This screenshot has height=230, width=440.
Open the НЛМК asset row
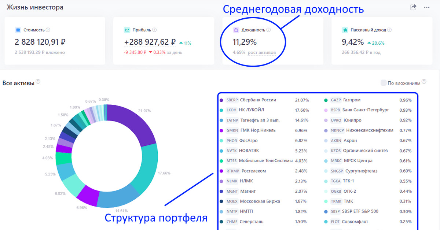tap(264, 181)
